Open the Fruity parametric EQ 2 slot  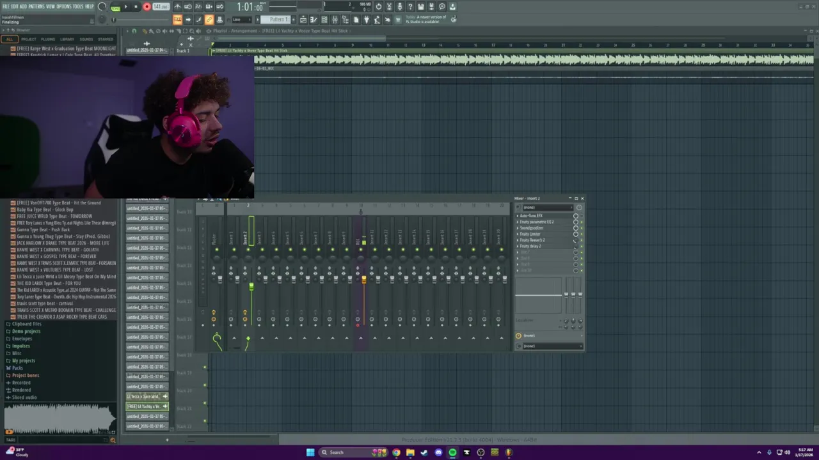click(x=537, y=222)
